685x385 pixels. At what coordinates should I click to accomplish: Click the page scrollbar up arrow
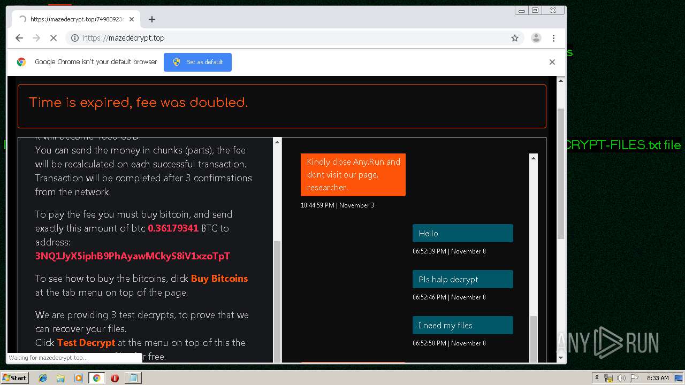(x=561, y=81)
